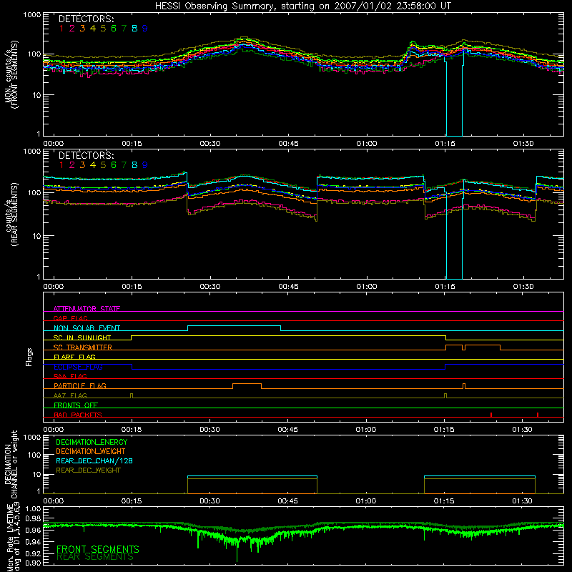Click the HESSI Observing Summary title text

(x=302, y=6)
